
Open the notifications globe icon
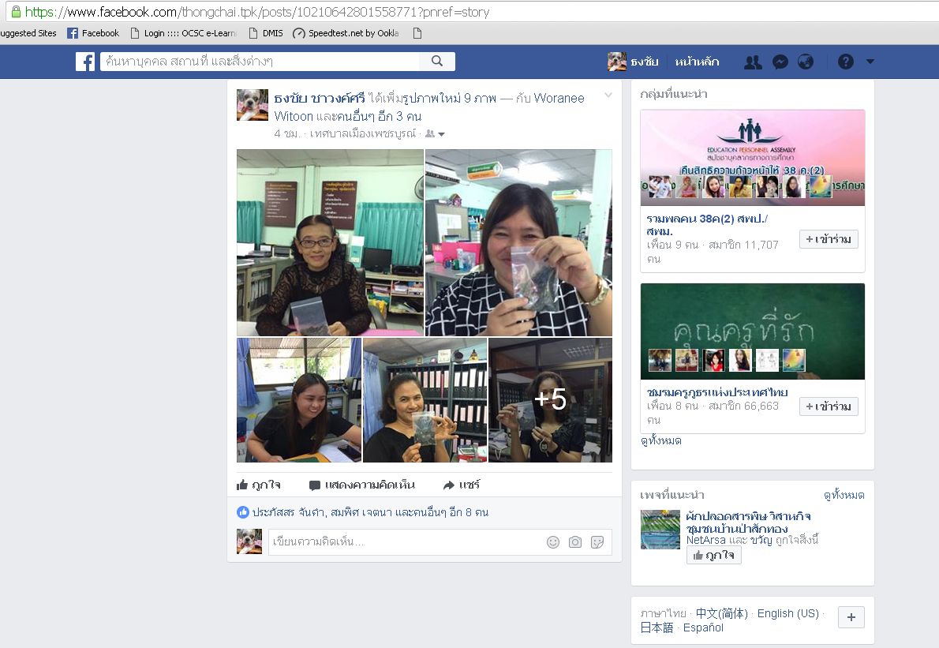click(806, 62)
